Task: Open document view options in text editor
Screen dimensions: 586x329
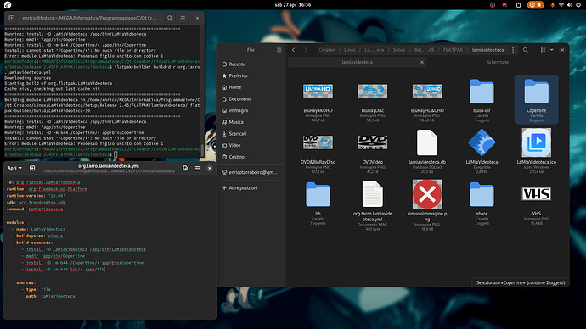Action: 185,168
